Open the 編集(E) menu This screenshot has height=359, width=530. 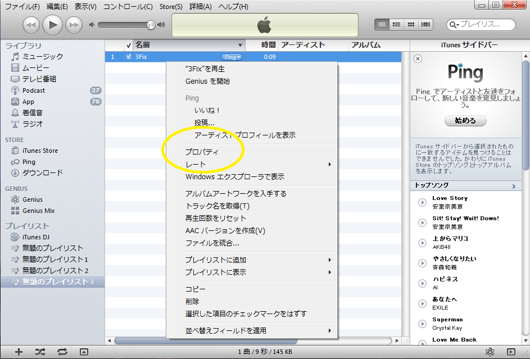click(57, 6)
